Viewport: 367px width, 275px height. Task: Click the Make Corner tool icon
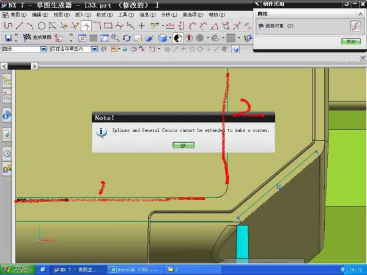click(x=86, y=26)
